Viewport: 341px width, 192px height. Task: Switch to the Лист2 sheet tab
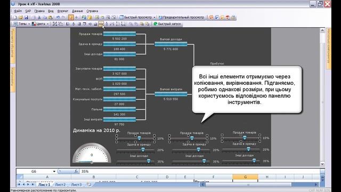60,185
